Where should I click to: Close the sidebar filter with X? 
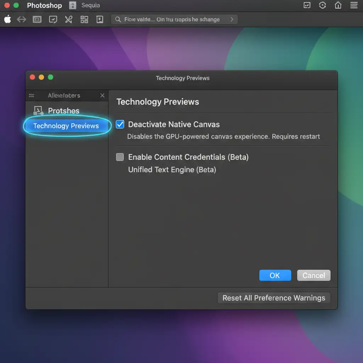click(x=102, y=95)
